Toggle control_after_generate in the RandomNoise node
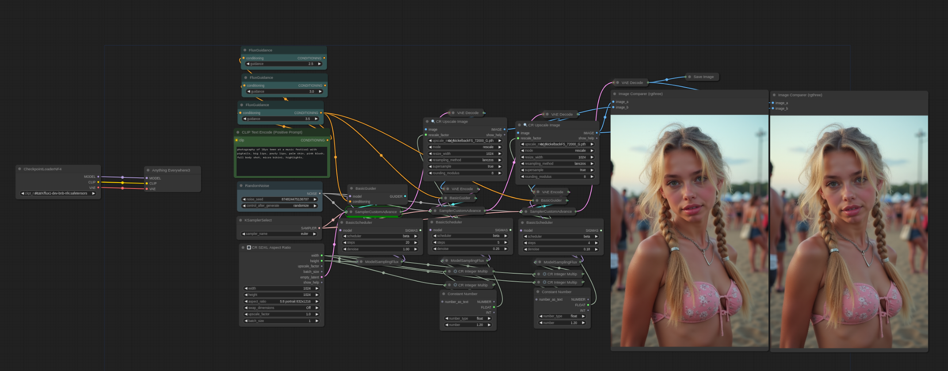Image resolution: width=948 pixels, height=371 pixels. [x=279, y=206]
